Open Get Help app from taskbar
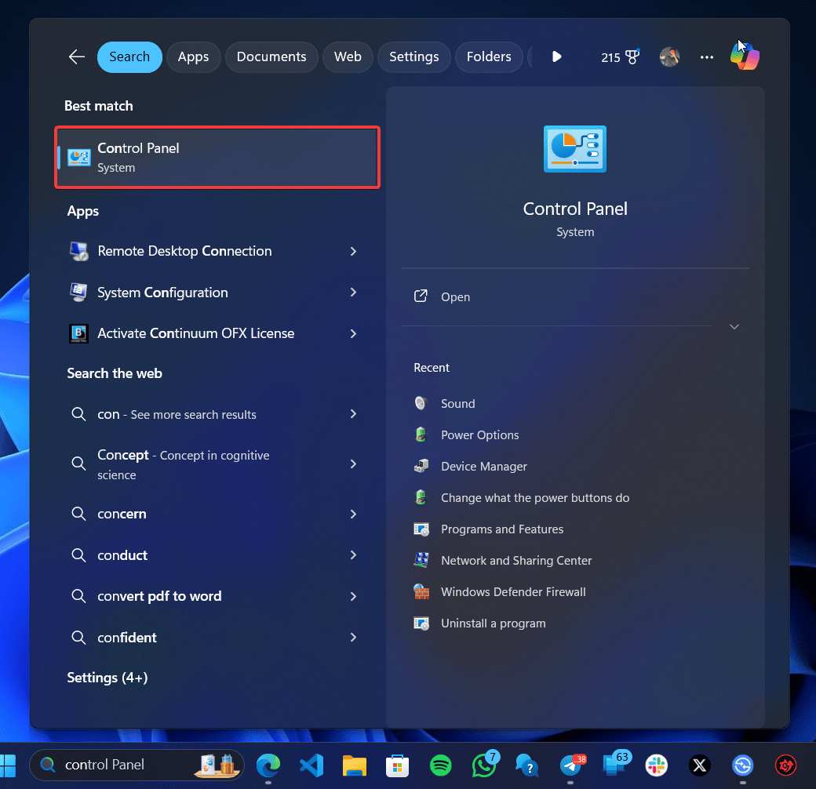Image resolution: width=816 pixels, height=789 pixels. tap(526, 765)
